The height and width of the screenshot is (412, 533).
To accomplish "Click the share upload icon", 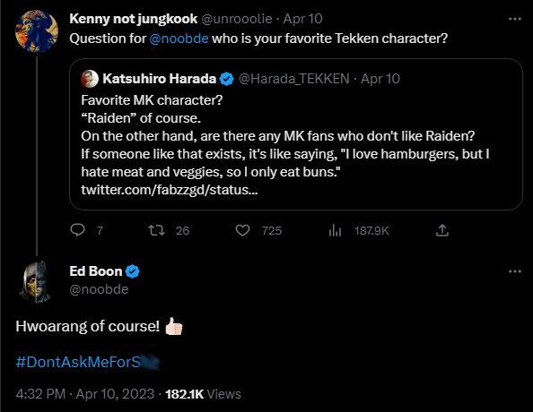I will [x=441, y=230].
